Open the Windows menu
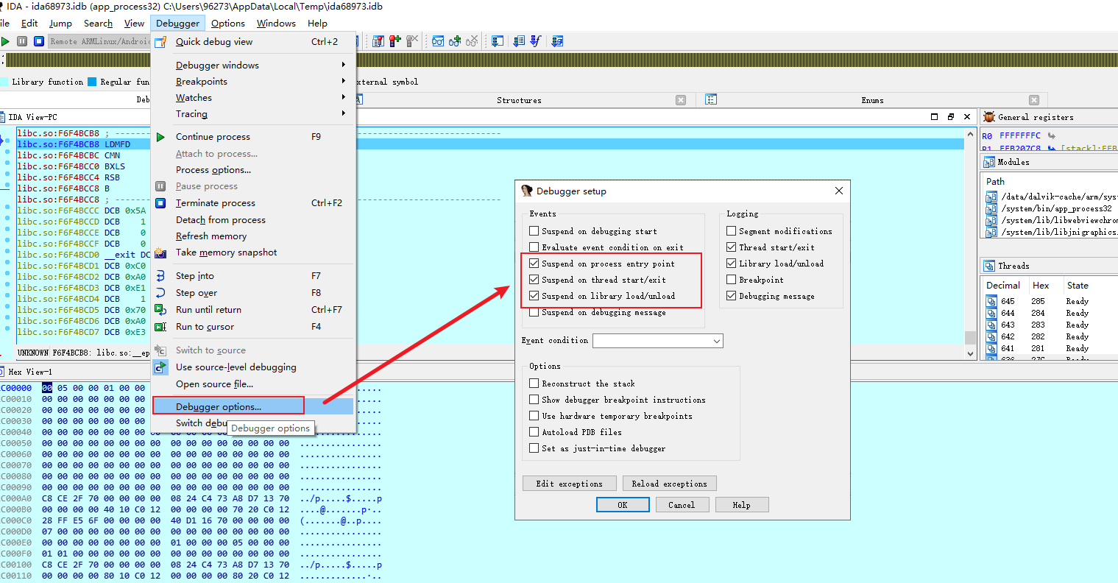The height and width of the screenshot is (583, 1118). pos(276,23)
